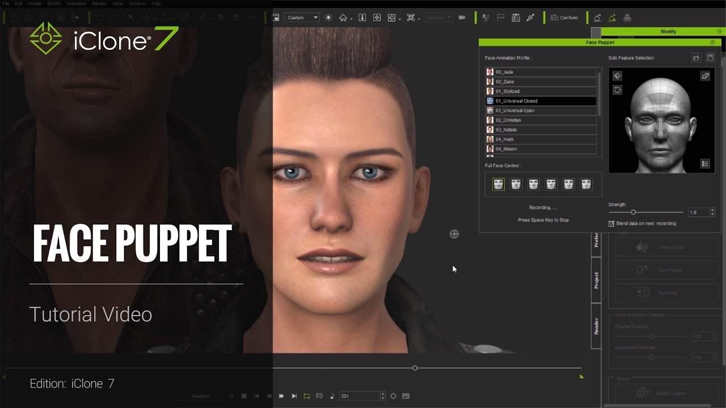Click the Strength slider handle

(x=633, y=212)
